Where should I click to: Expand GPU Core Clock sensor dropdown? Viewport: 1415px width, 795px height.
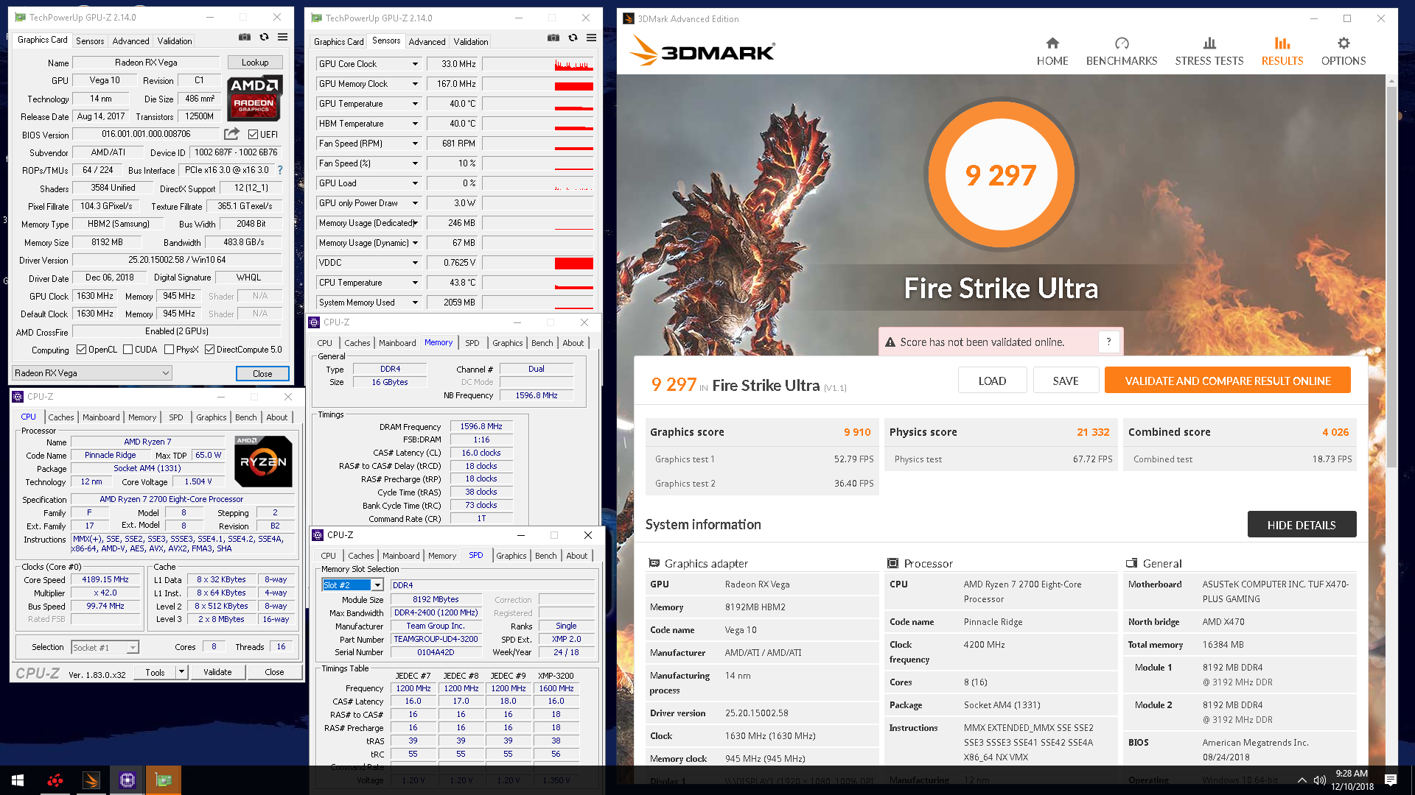pyautogui.click(x=415, y=64)
